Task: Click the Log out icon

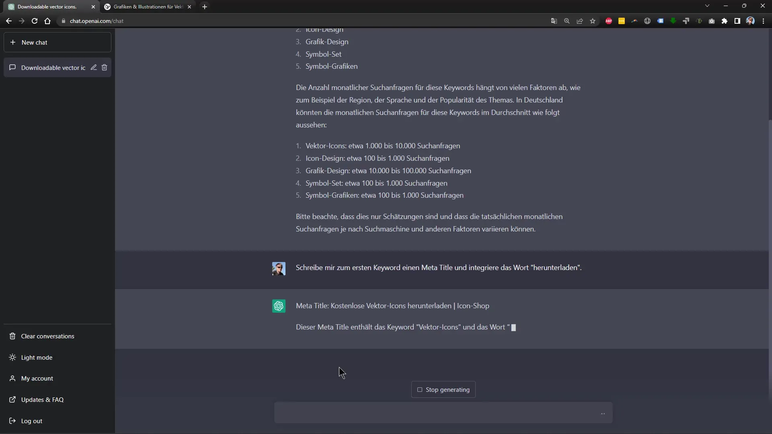Action: tap(12, 421)
